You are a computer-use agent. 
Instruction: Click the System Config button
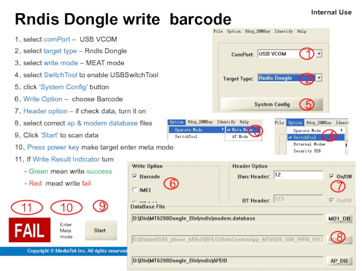click(272, 104)
